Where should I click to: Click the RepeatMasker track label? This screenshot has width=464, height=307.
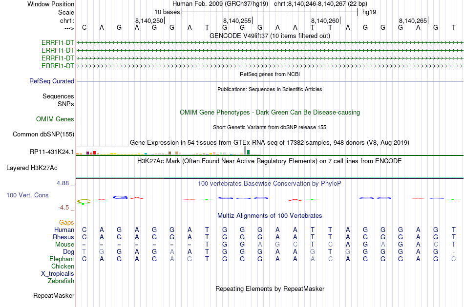pos(54,295)
